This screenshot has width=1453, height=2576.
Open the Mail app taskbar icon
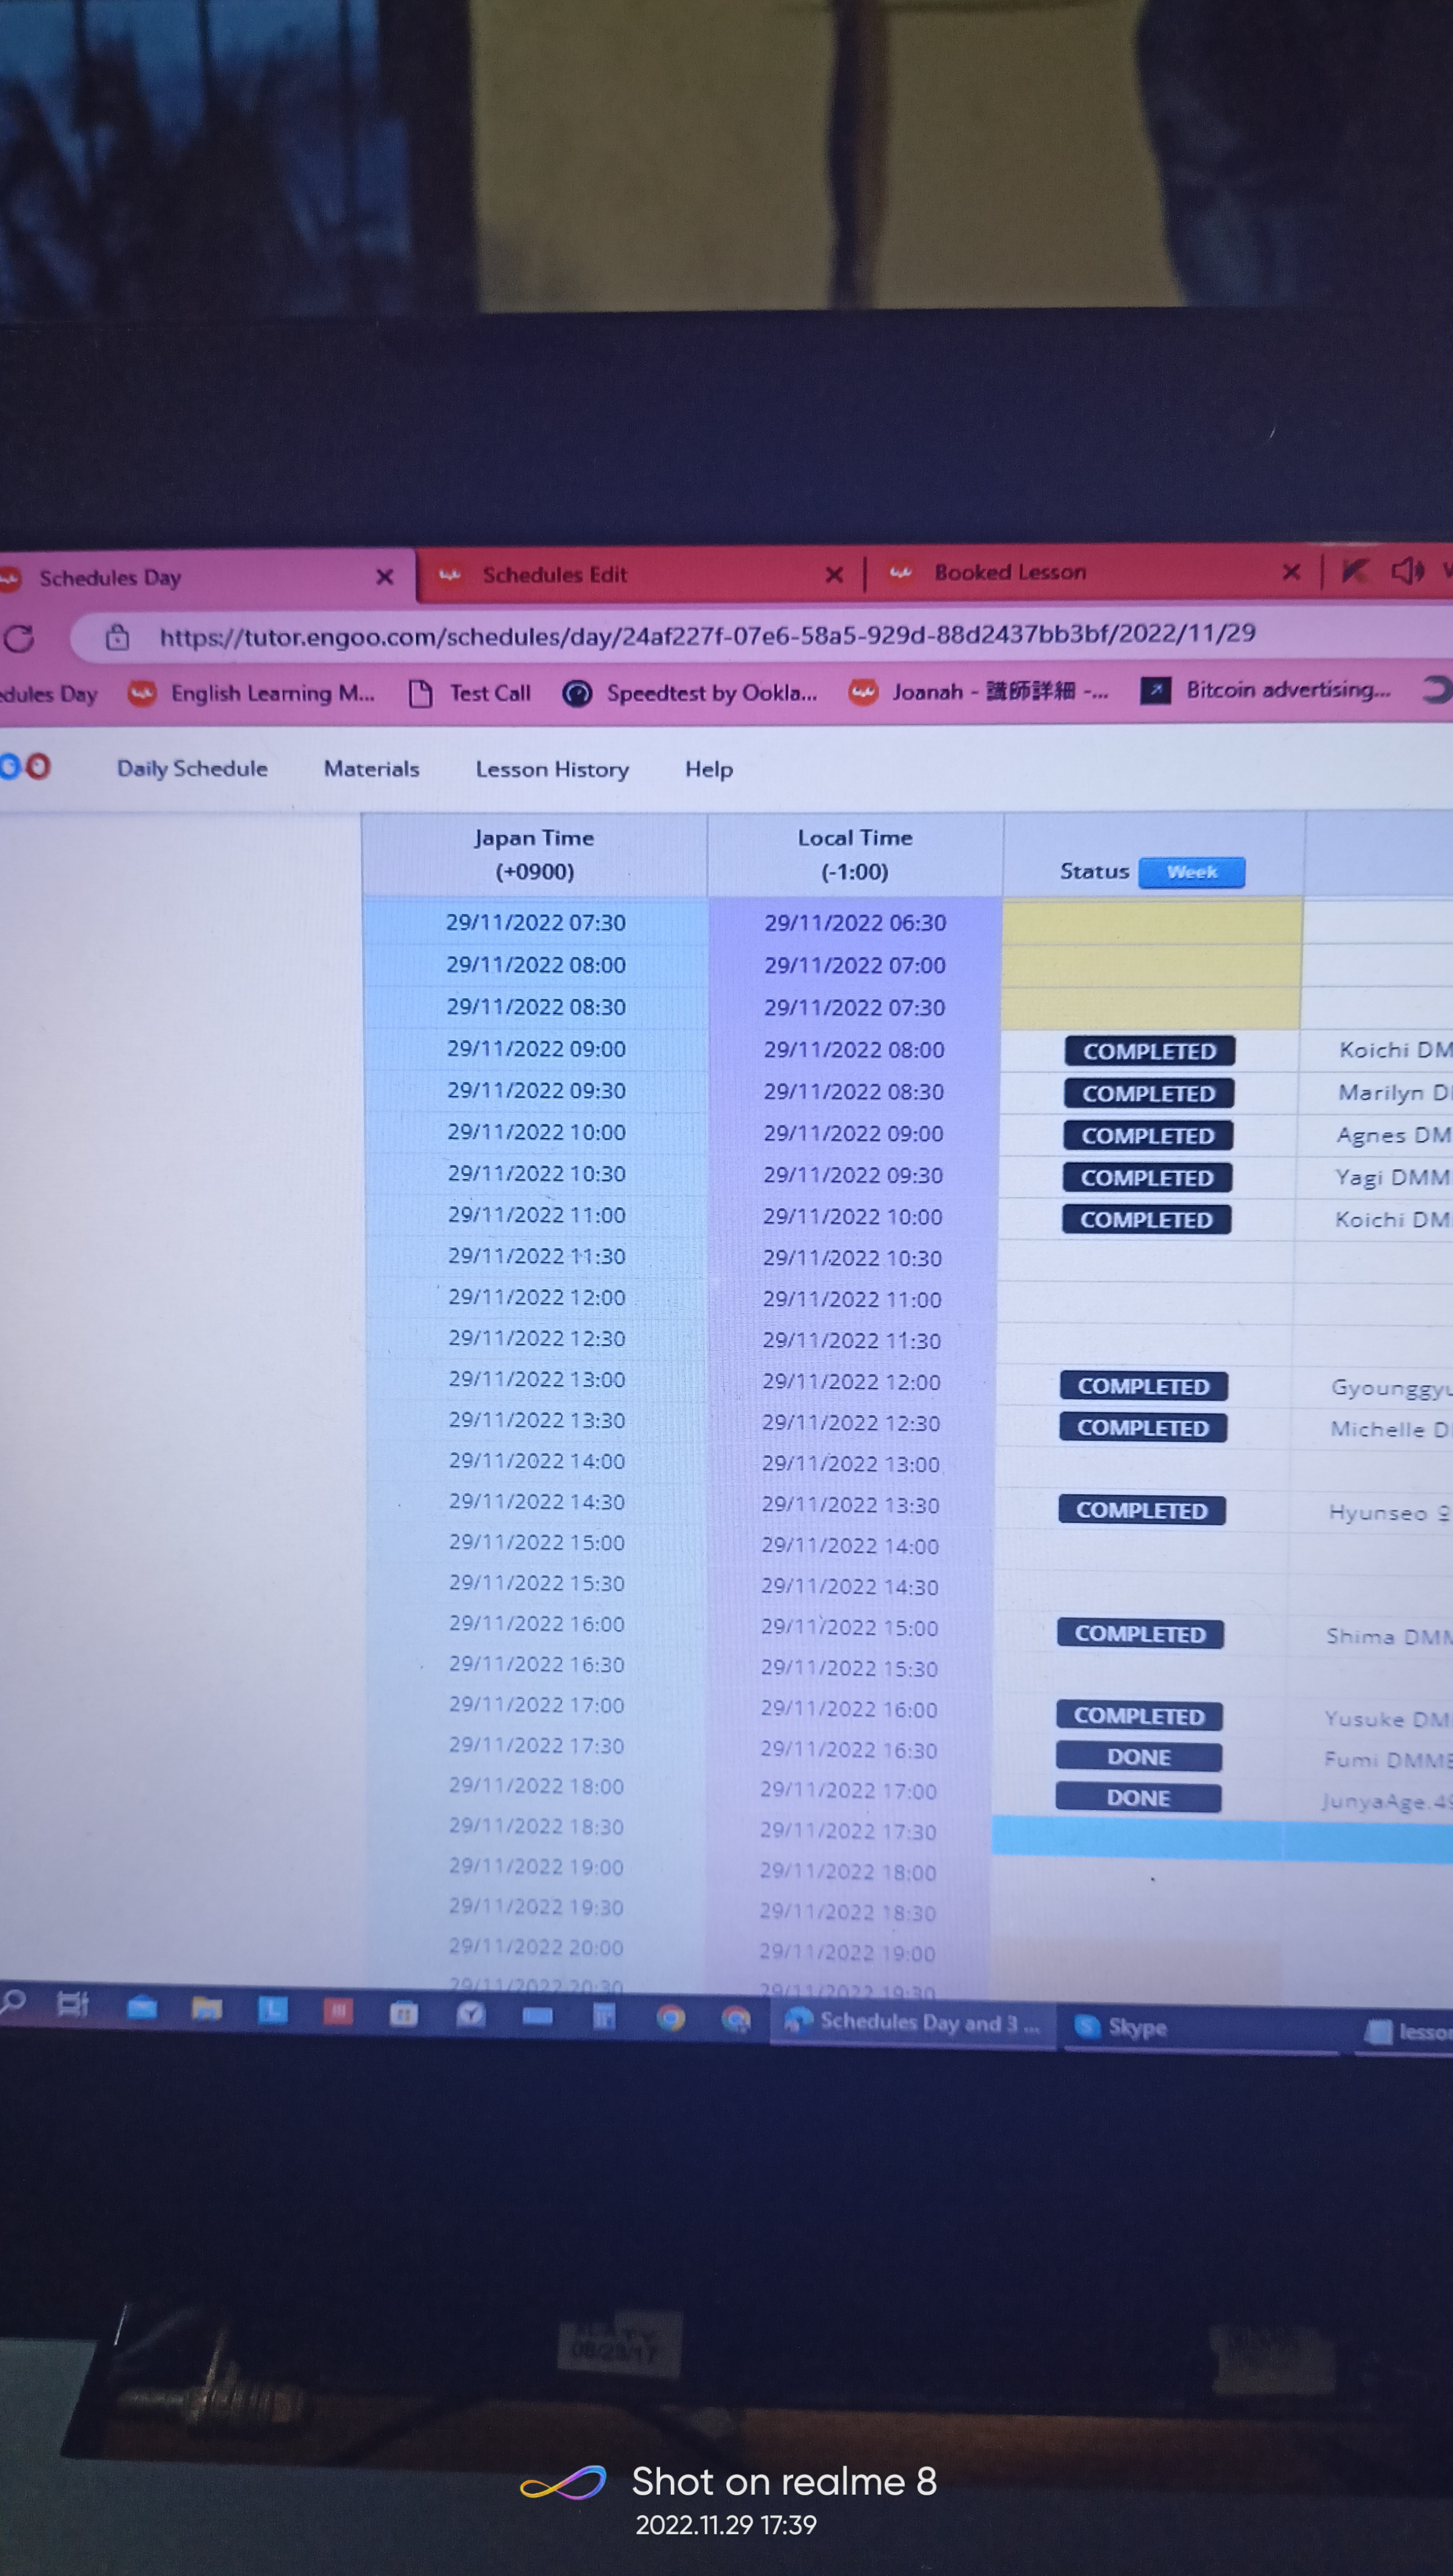pyautogui.click(x=142, y=2007)
